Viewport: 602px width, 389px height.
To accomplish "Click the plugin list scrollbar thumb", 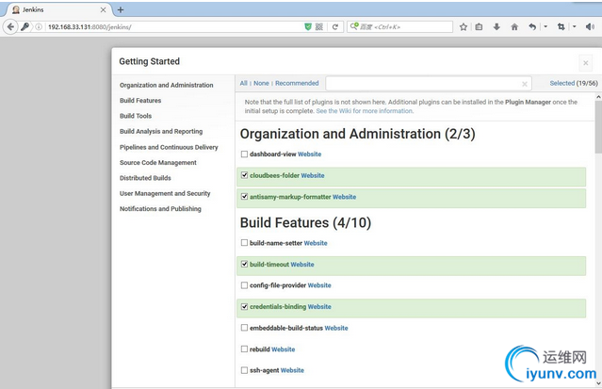I will click(x=598, y=128).
